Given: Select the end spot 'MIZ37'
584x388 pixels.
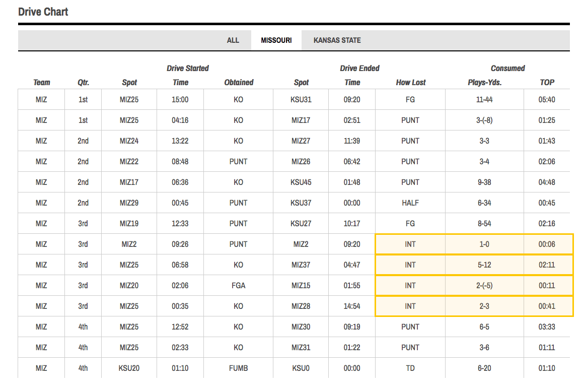Looking at the screenshot, I should click(x=301, y=265).
